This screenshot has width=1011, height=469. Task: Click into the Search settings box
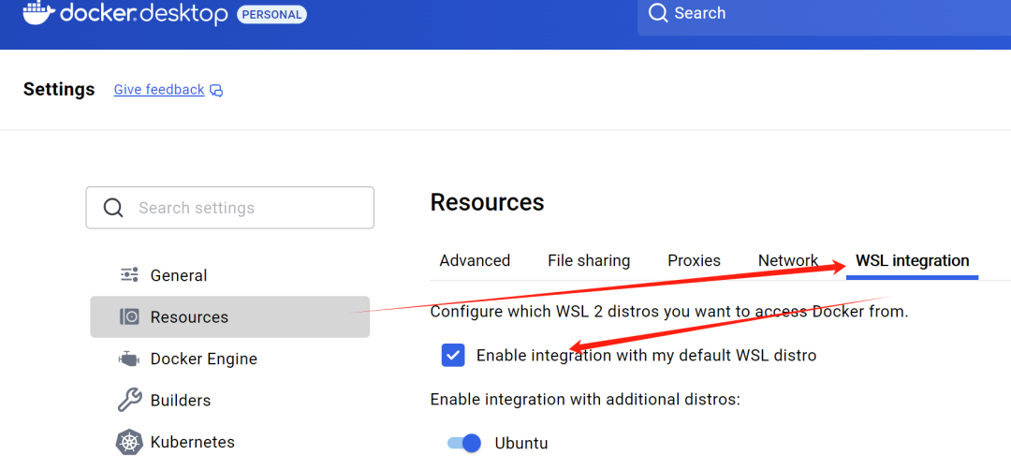click(x=229, y=208)
